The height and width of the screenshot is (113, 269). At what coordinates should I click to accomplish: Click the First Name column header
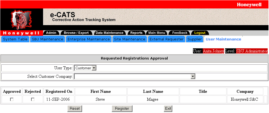101,91
